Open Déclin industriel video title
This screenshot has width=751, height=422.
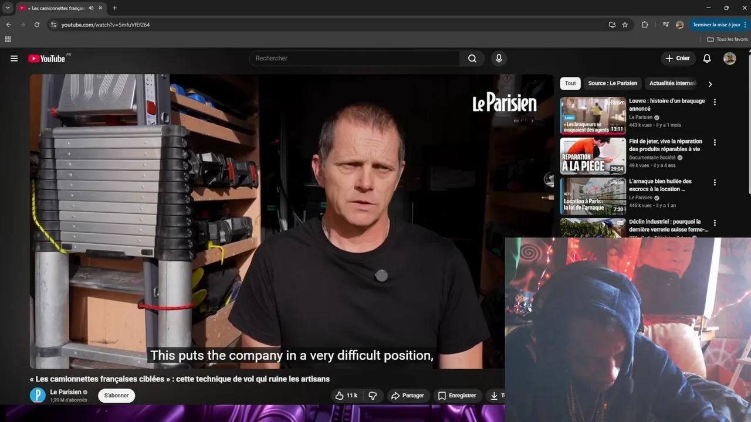pos(669,226)
